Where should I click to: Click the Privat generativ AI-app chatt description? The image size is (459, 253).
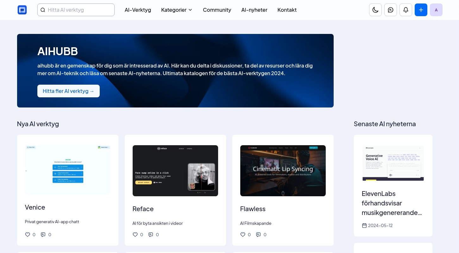pos(52,222)
